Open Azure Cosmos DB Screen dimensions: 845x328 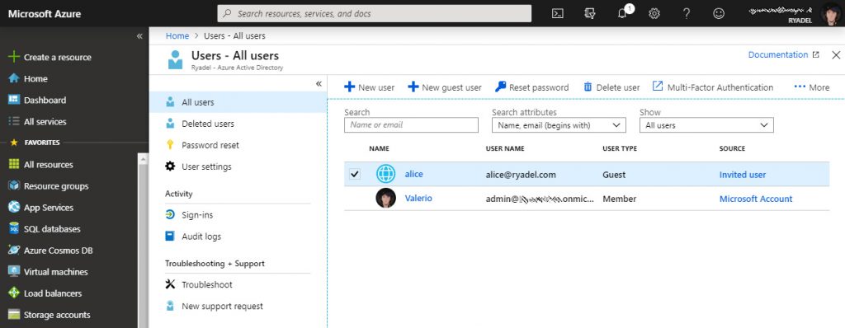[50, 251]
